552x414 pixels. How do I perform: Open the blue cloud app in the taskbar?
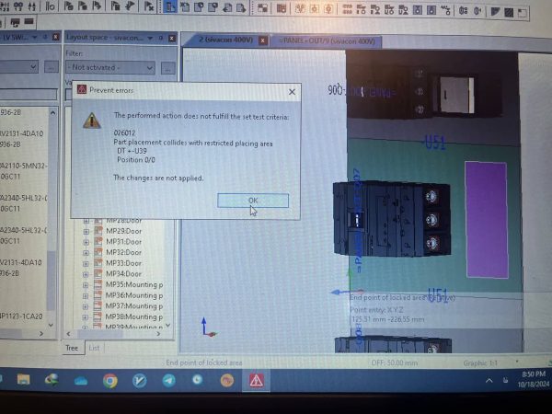point(81,381)
